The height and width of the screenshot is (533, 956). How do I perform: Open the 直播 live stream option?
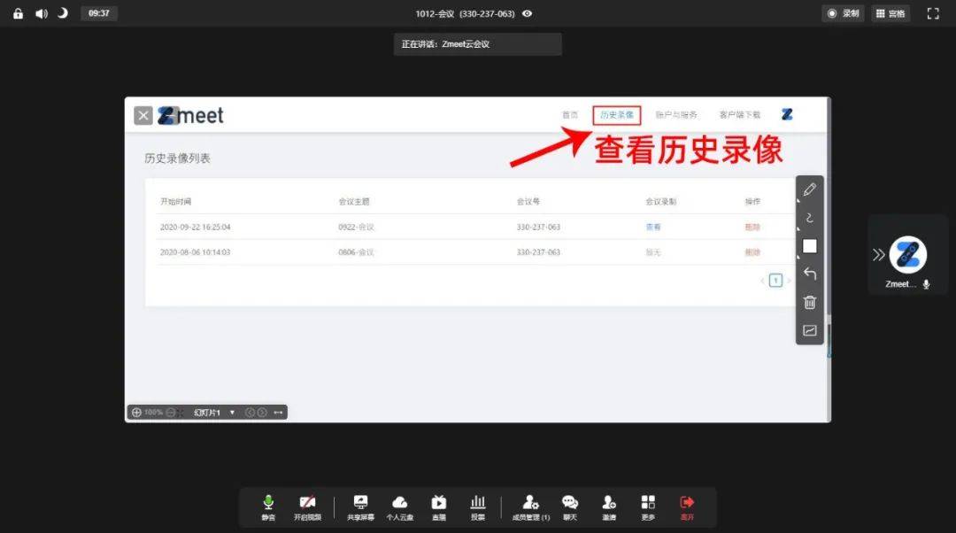point(439,507)
